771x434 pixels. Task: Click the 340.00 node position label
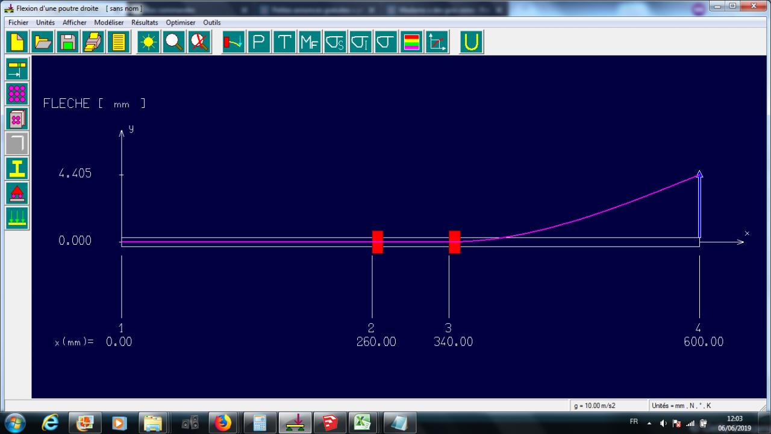(453, 342)
